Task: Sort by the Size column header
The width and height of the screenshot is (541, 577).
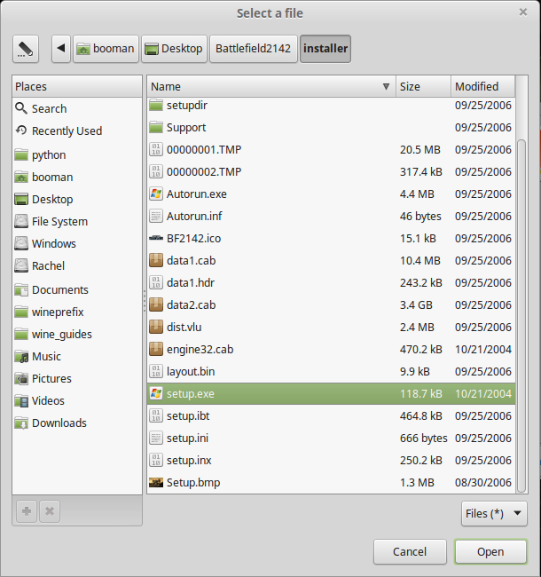Action: (423, 86)
